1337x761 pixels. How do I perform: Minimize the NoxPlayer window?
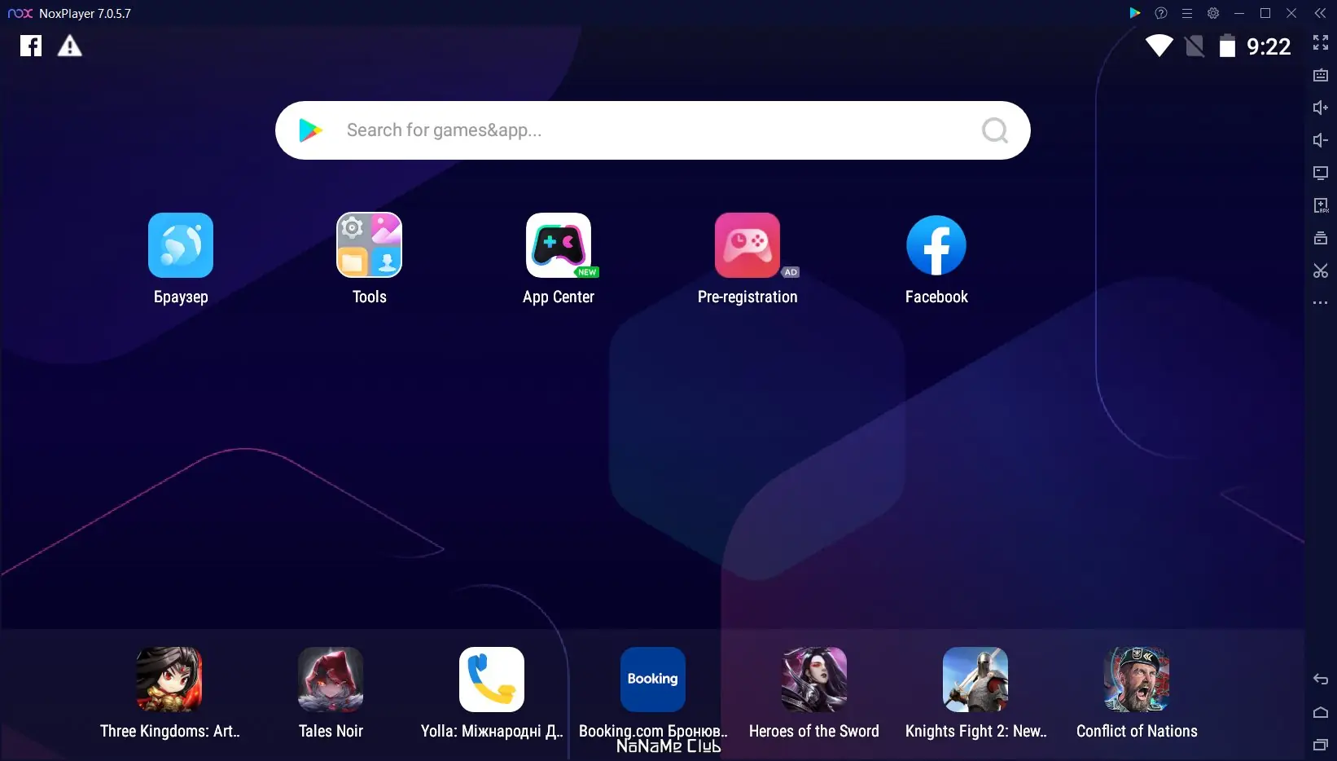[1239, 13]
